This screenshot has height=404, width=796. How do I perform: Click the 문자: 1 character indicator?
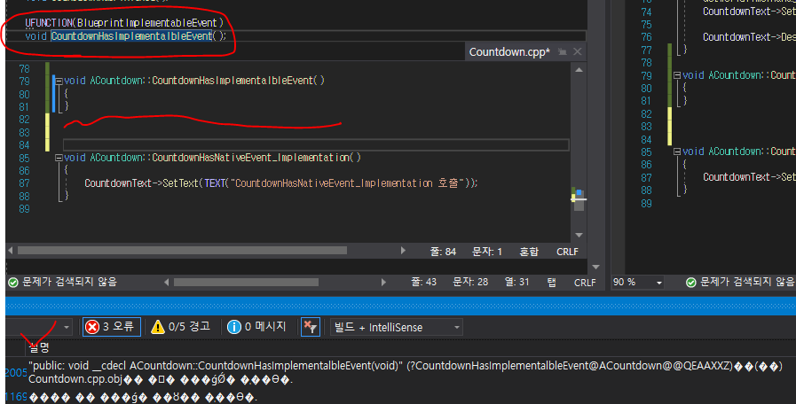click(x=487, y=252)
